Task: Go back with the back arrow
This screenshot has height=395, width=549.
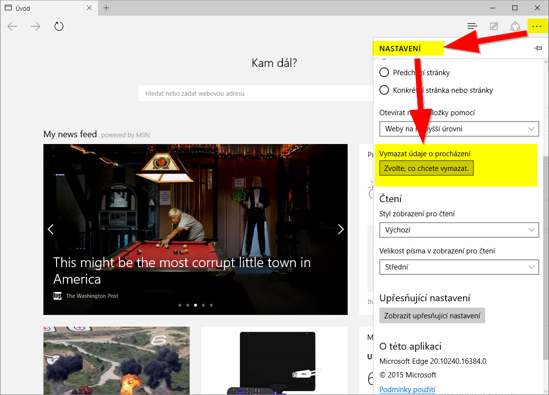Action: 12,26
